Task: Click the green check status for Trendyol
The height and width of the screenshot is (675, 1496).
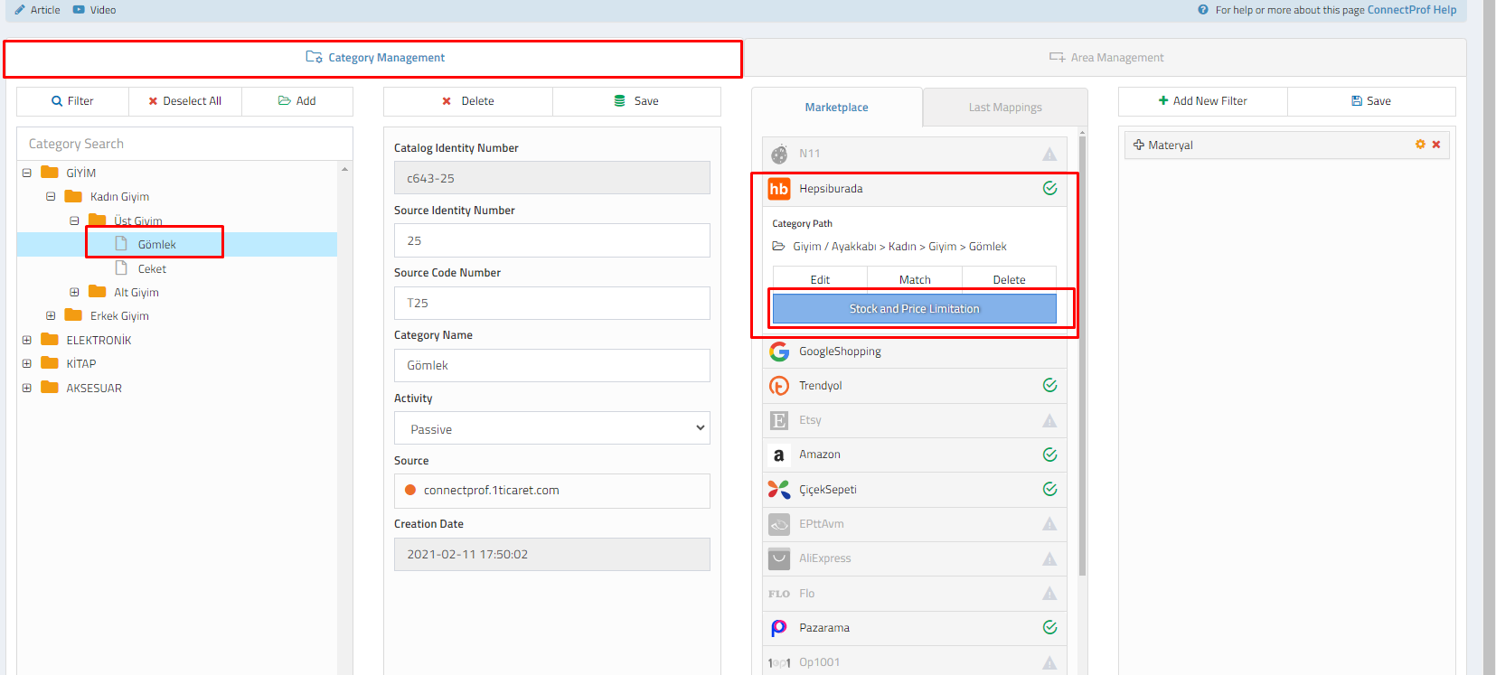Action: click(x=1049, y=386)
